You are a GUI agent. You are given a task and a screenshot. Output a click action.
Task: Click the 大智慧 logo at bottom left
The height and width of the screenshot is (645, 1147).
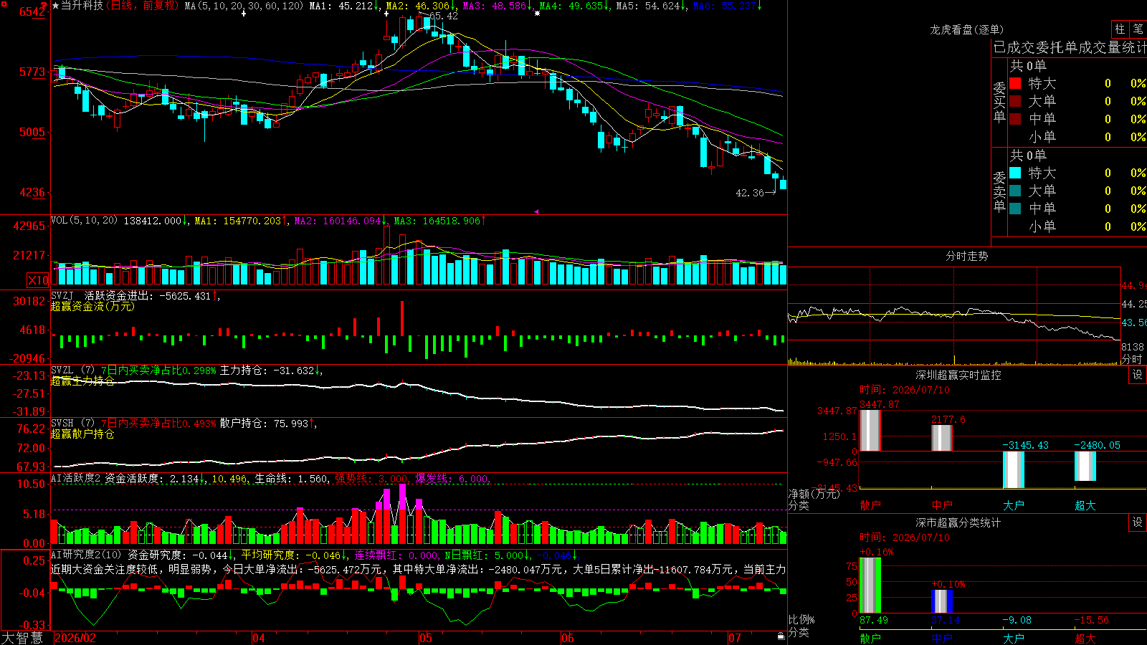pos(23,638)
